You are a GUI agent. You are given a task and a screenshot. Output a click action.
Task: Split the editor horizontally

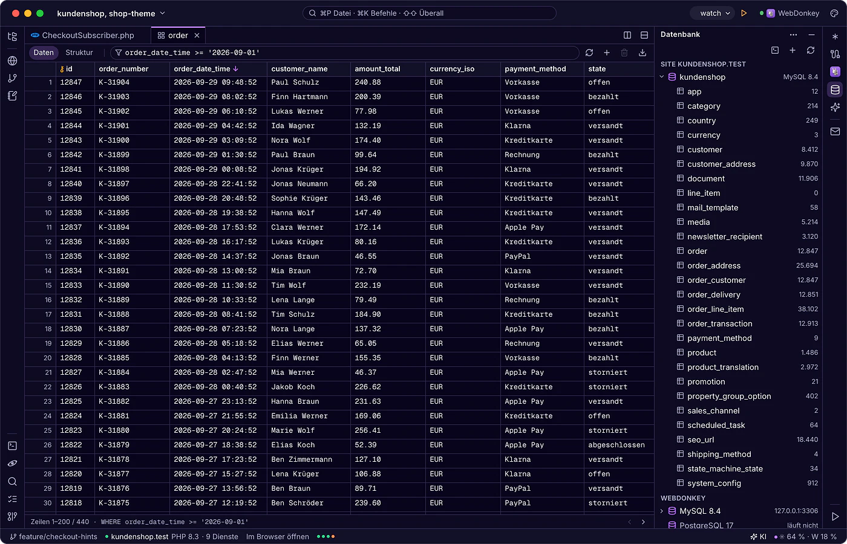pos(644,35)
